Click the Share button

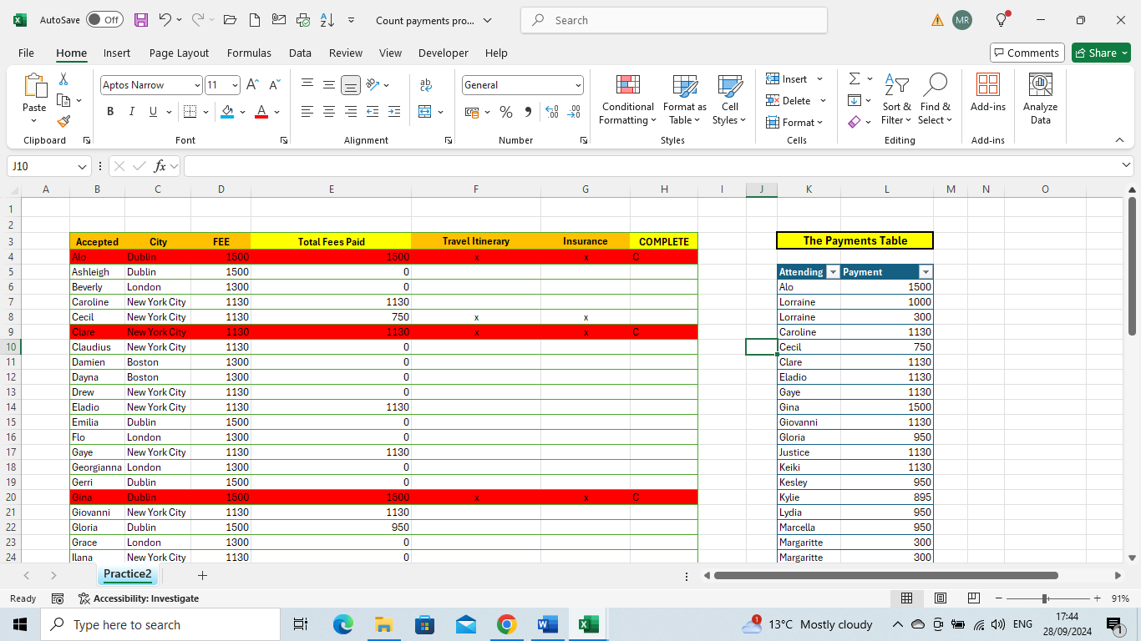click(x=1101, y=53)
